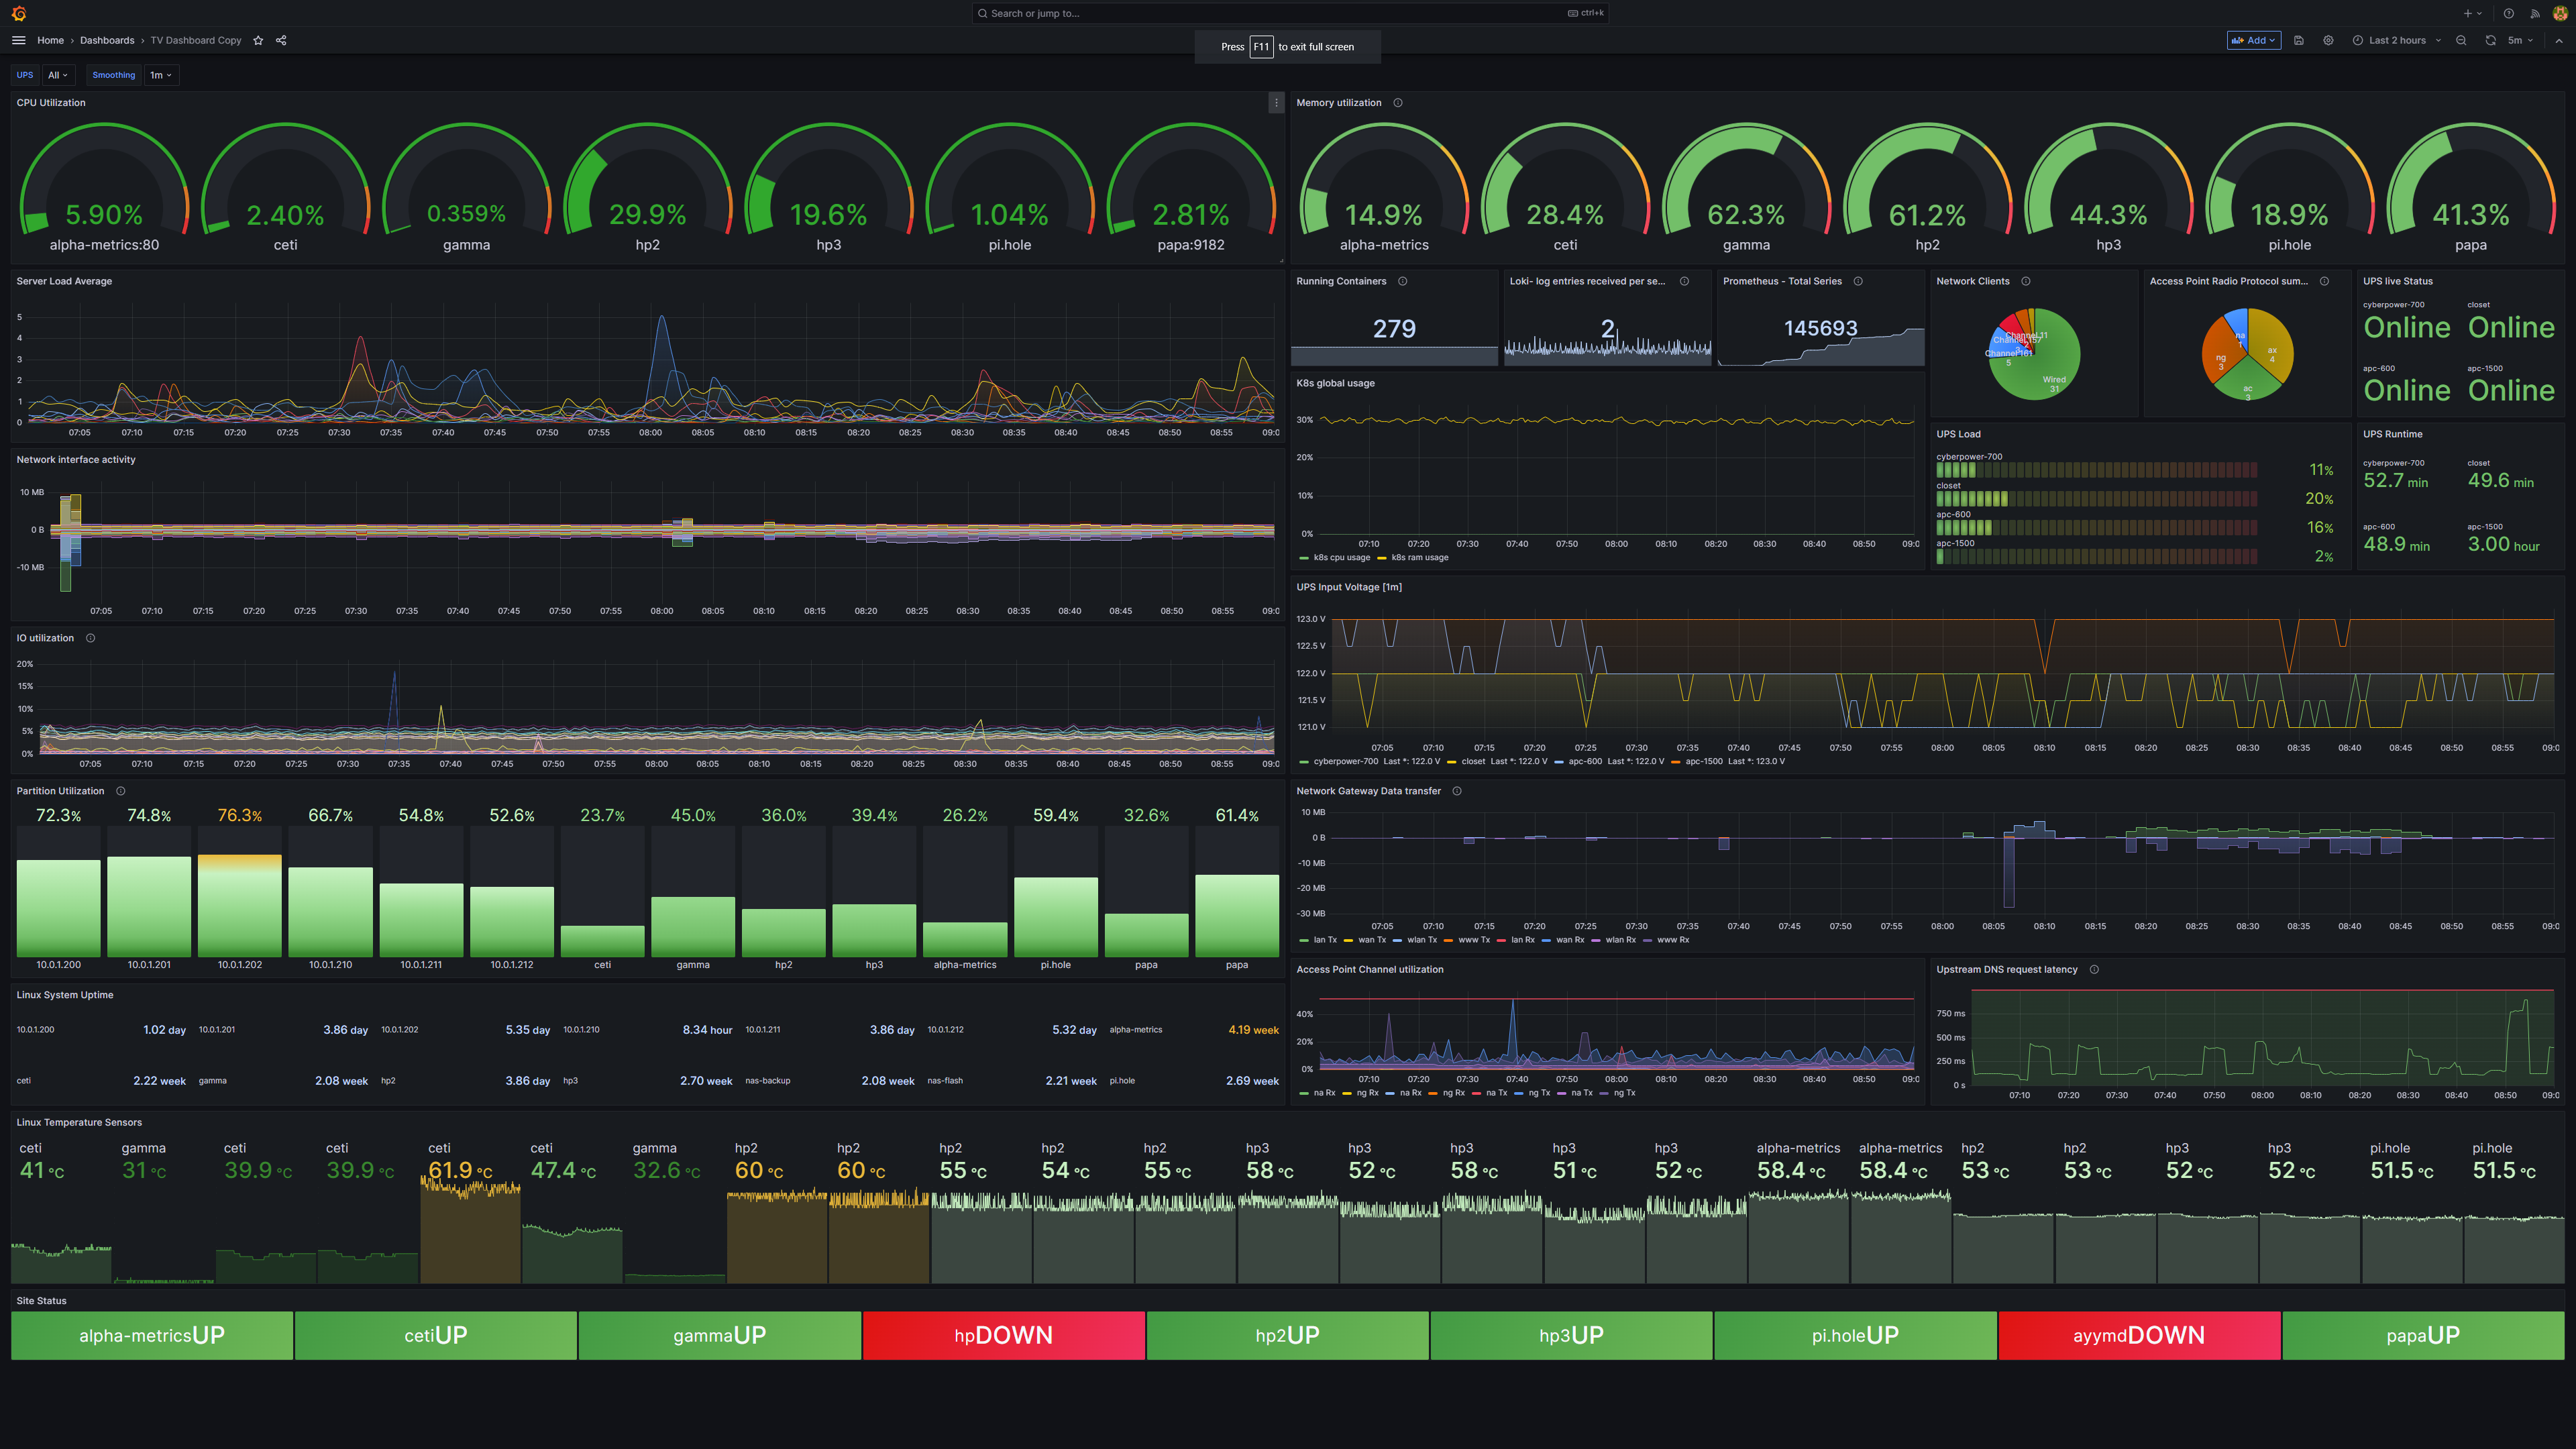
Task: Zoom out the time range
Action: coord(2461,40)
